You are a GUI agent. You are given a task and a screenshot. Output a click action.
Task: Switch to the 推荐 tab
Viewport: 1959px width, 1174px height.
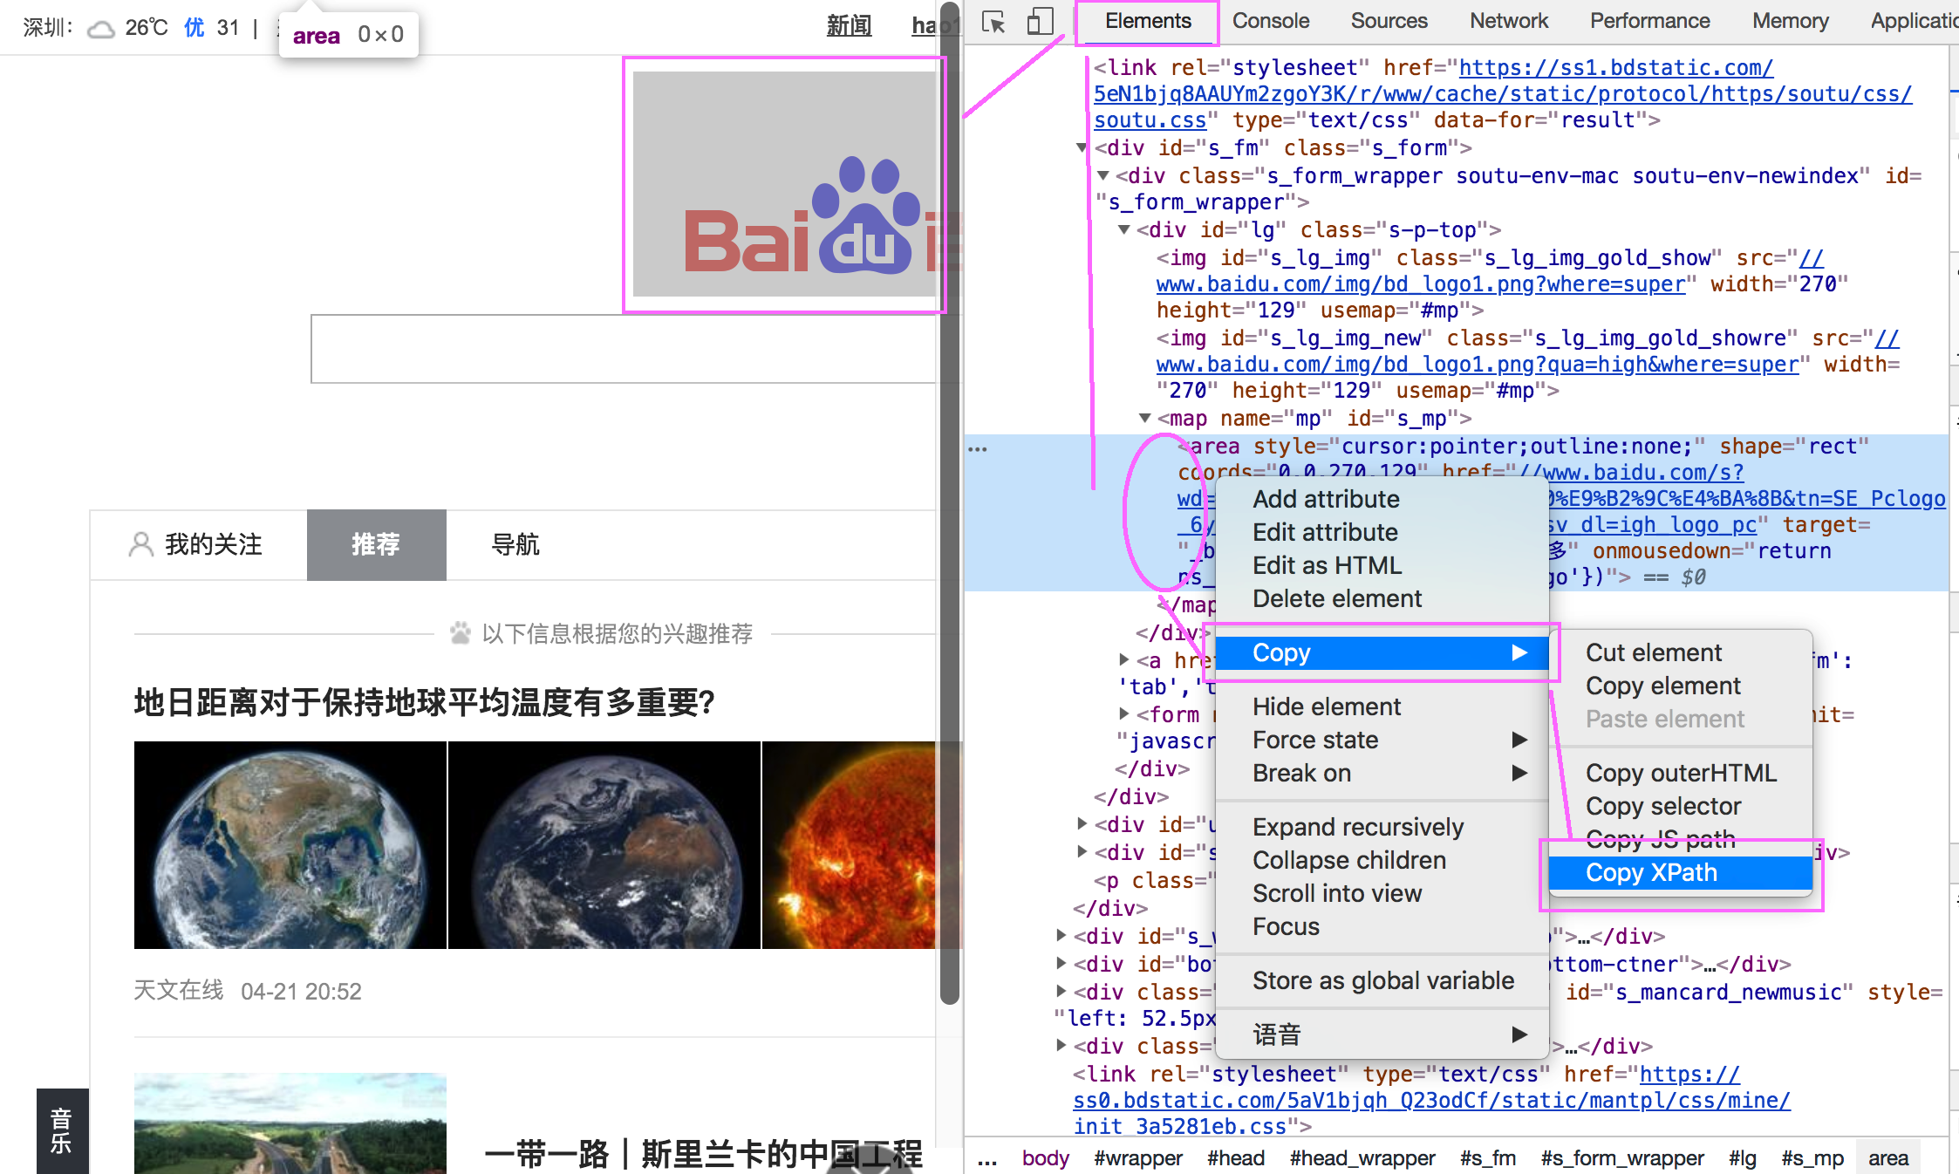(x=376, y=544)
